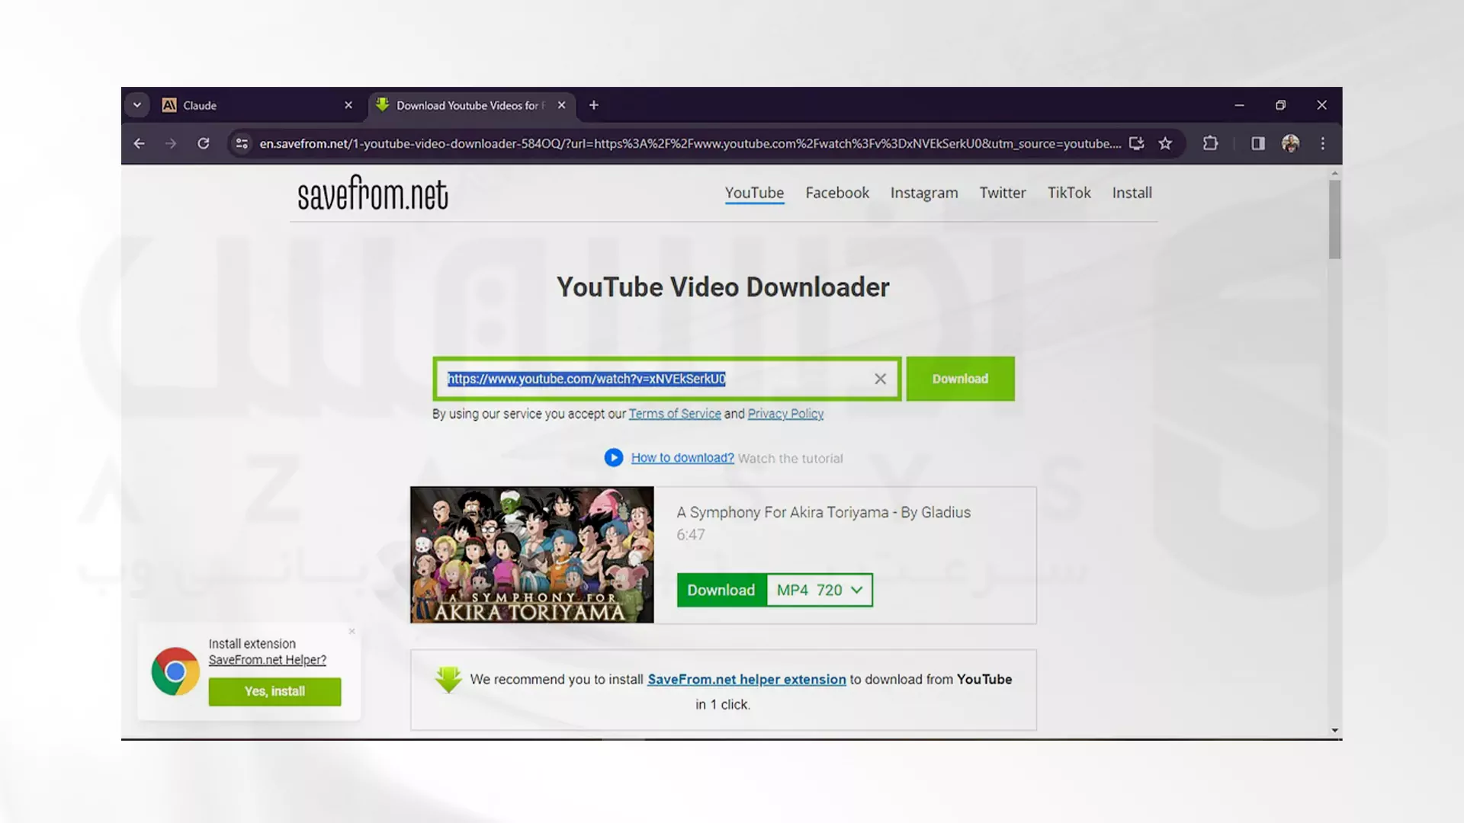Go back to the previous page
The height and width of the screenshot is (823, 1464).
coord(140,143)
